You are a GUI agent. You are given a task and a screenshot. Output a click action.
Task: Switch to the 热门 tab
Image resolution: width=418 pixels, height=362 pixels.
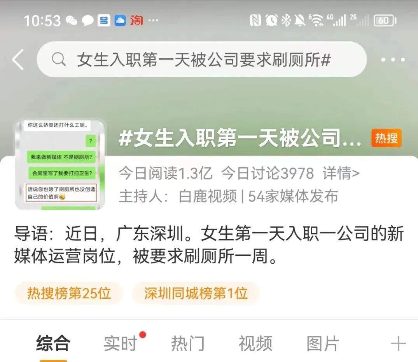[188, 343]
